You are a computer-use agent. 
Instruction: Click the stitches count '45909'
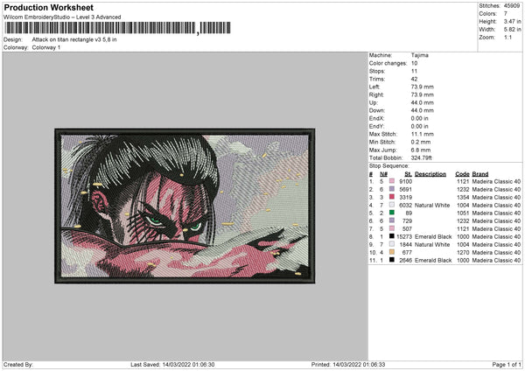pos(512,6)
